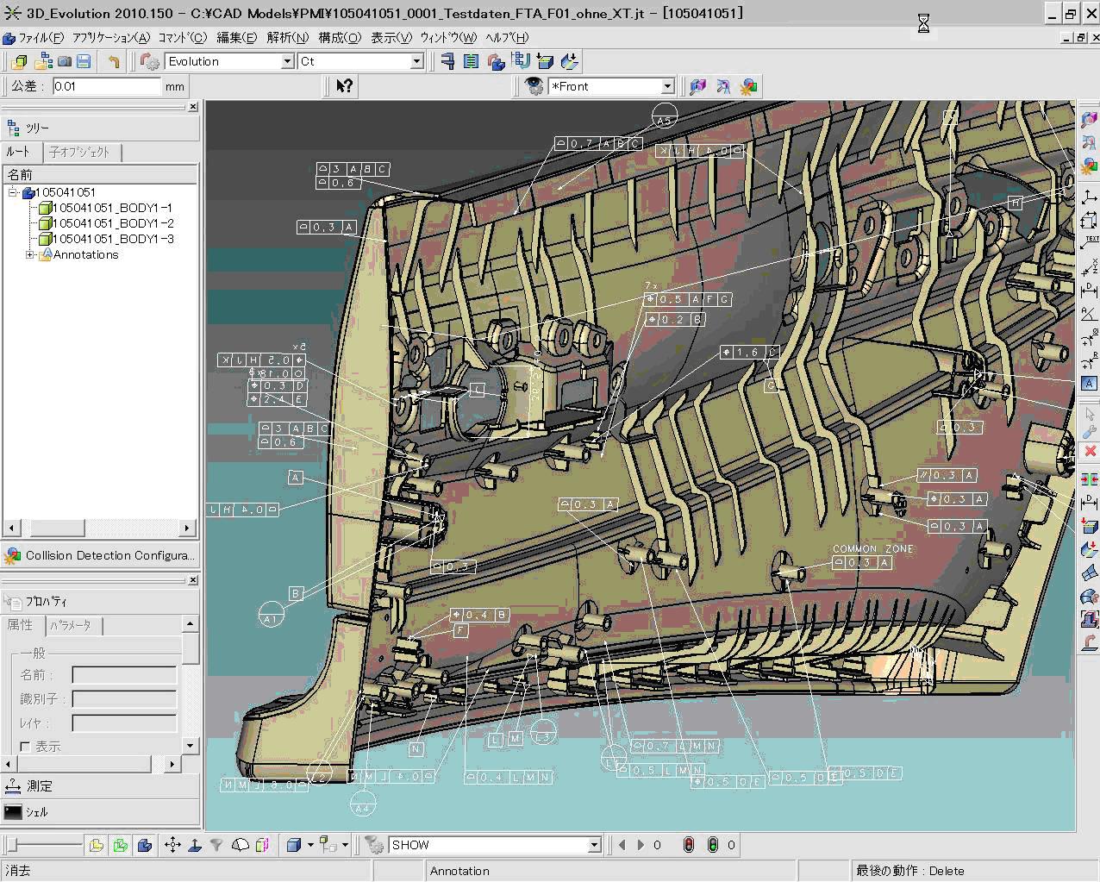Screen dimensions: 1100x882
Task: Click the green traffic light icon
Action: [713, 845]
